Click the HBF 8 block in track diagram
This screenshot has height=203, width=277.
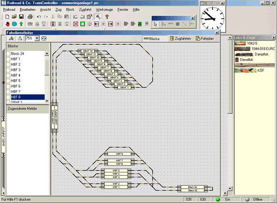point(119,154)
